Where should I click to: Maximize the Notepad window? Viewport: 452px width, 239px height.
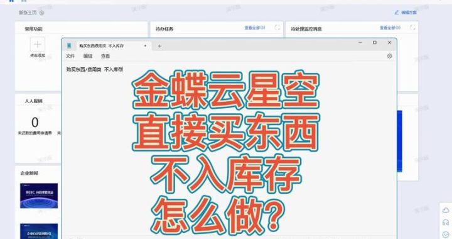[x=375, y=42]
